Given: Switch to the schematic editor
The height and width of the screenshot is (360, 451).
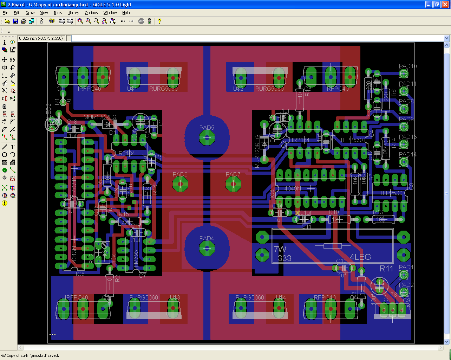Looking at the screenshot, I should [x=41, y=21].
